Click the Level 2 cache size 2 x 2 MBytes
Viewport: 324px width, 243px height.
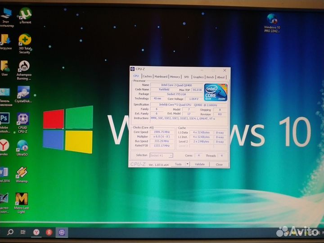201,142
